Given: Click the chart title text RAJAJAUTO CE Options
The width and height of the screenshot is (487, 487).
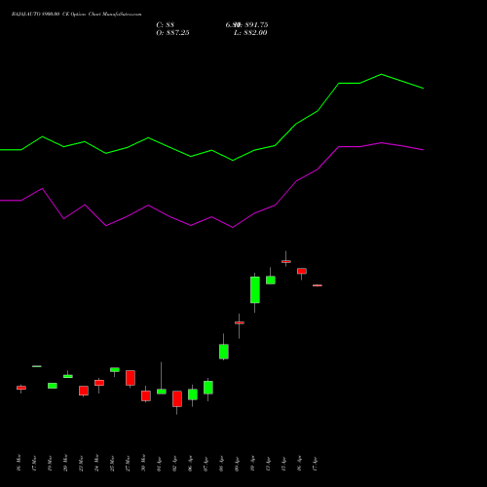Looking at the screenshot, I should pyautogui.click(x=76, y=15).
